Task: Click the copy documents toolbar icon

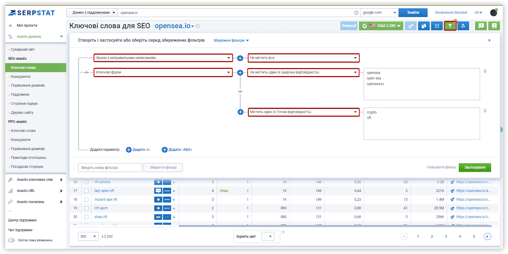Action: pos(424,26)
